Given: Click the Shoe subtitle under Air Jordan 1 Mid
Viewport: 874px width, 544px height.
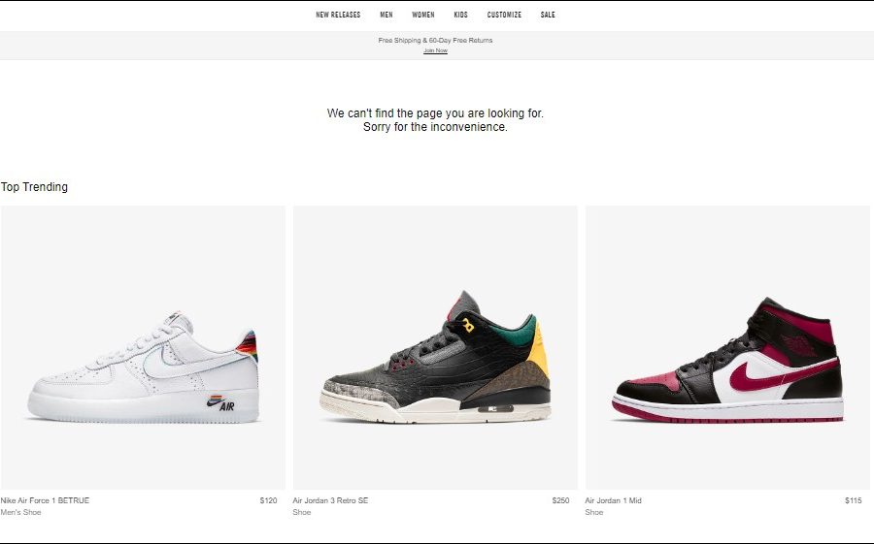Looking at the screenshot, I should [x=594, y=512].
